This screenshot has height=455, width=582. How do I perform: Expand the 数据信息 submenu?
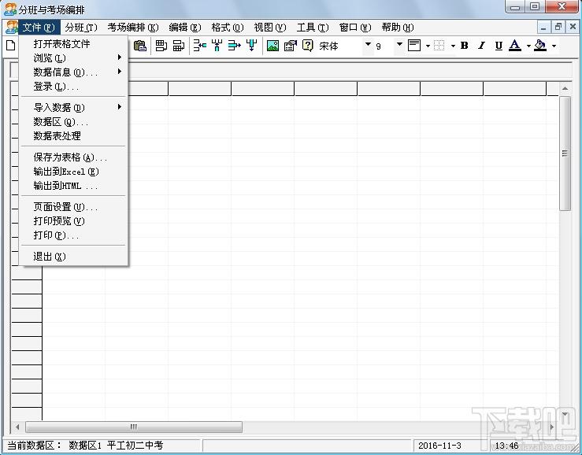tap(74, 72)
